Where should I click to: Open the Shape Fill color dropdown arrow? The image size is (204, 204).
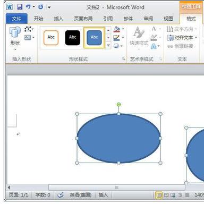tap(123, 29)
